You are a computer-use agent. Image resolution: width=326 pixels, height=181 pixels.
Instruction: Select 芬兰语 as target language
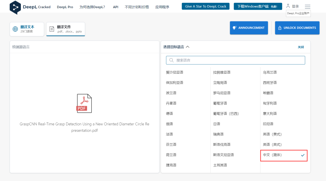[171, 145]
